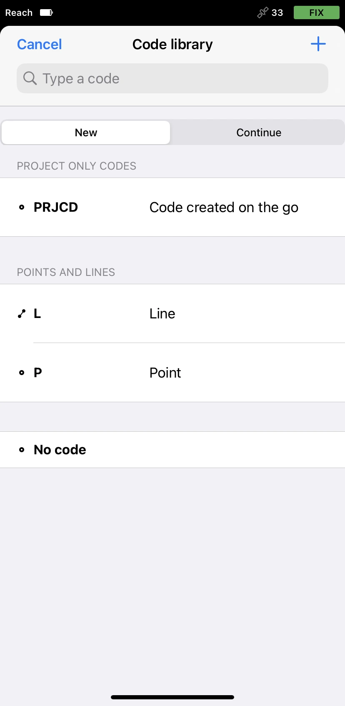Select the PRJCD project code row
This screenshot has width=345, height=706.
coord(172,207)
